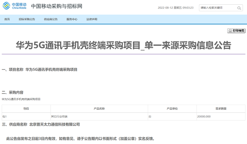Open the 法律声明 menu item

point(92,19)
